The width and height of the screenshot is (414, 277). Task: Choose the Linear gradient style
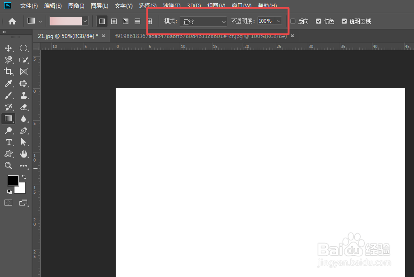(x=102, y=21)
